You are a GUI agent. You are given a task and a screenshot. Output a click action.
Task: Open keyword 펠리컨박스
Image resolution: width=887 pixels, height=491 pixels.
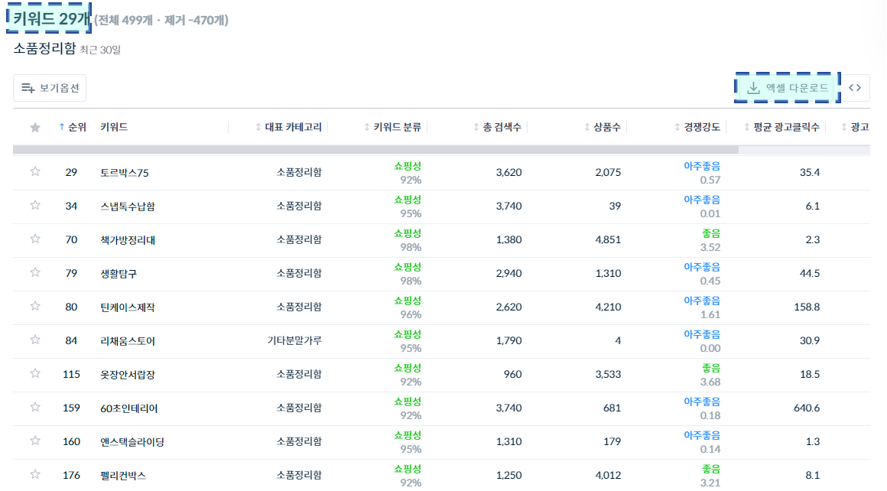tap(123, 476)
